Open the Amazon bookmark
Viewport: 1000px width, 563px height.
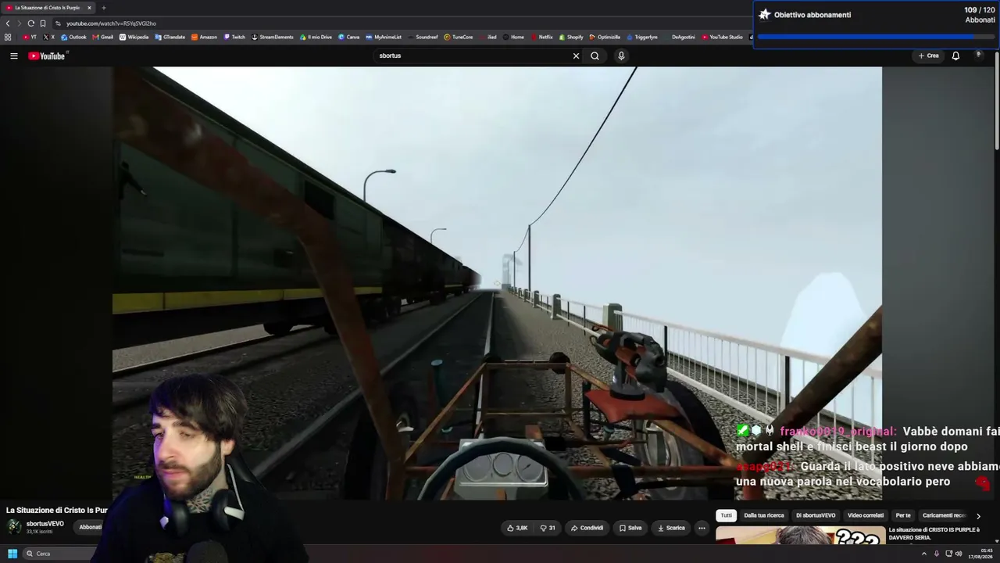[204, 37]
